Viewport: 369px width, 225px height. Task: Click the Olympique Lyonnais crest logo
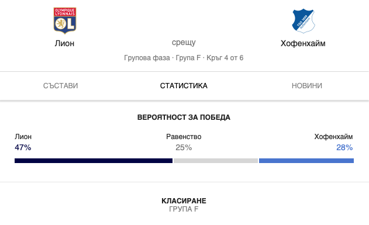click(65, 20)
